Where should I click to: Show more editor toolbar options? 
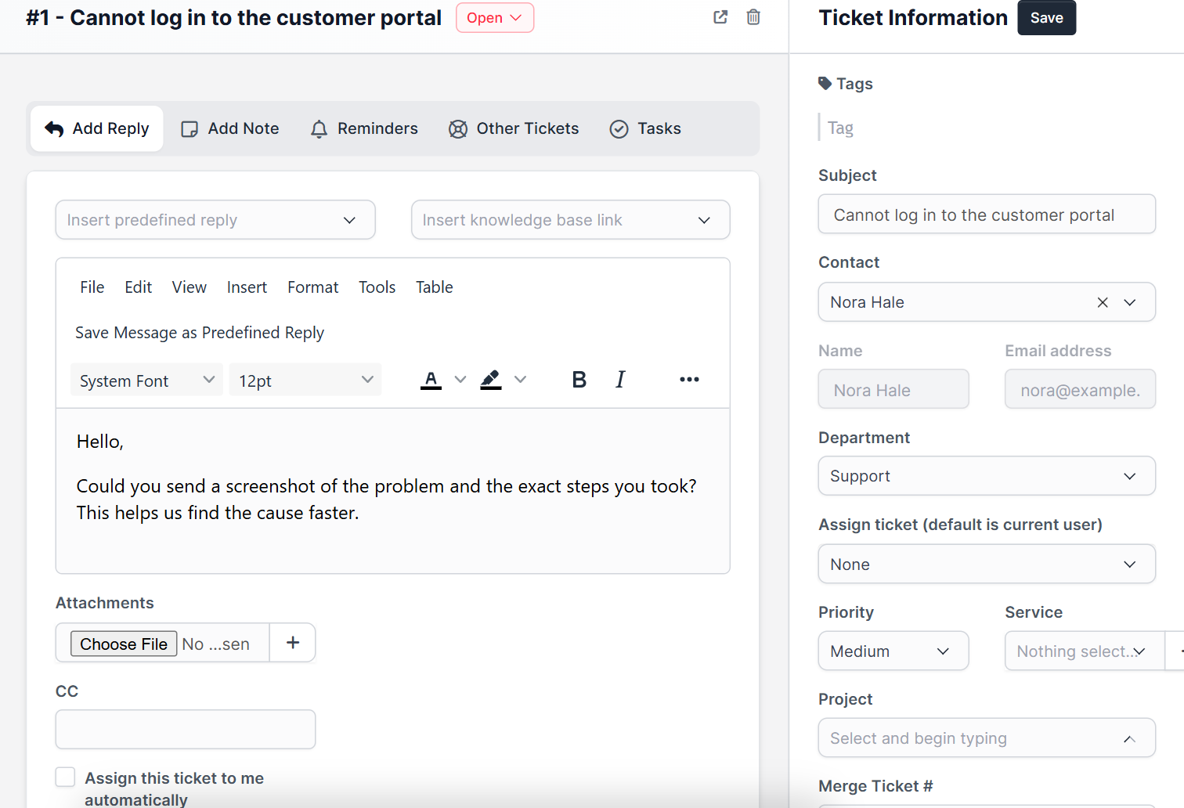point(689,380)
